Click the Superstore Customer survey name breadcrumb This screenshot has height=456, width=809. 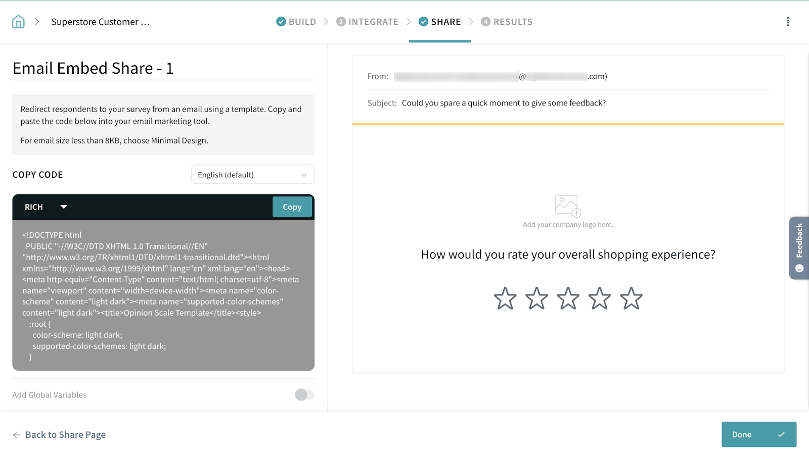[x=101, y=22]
